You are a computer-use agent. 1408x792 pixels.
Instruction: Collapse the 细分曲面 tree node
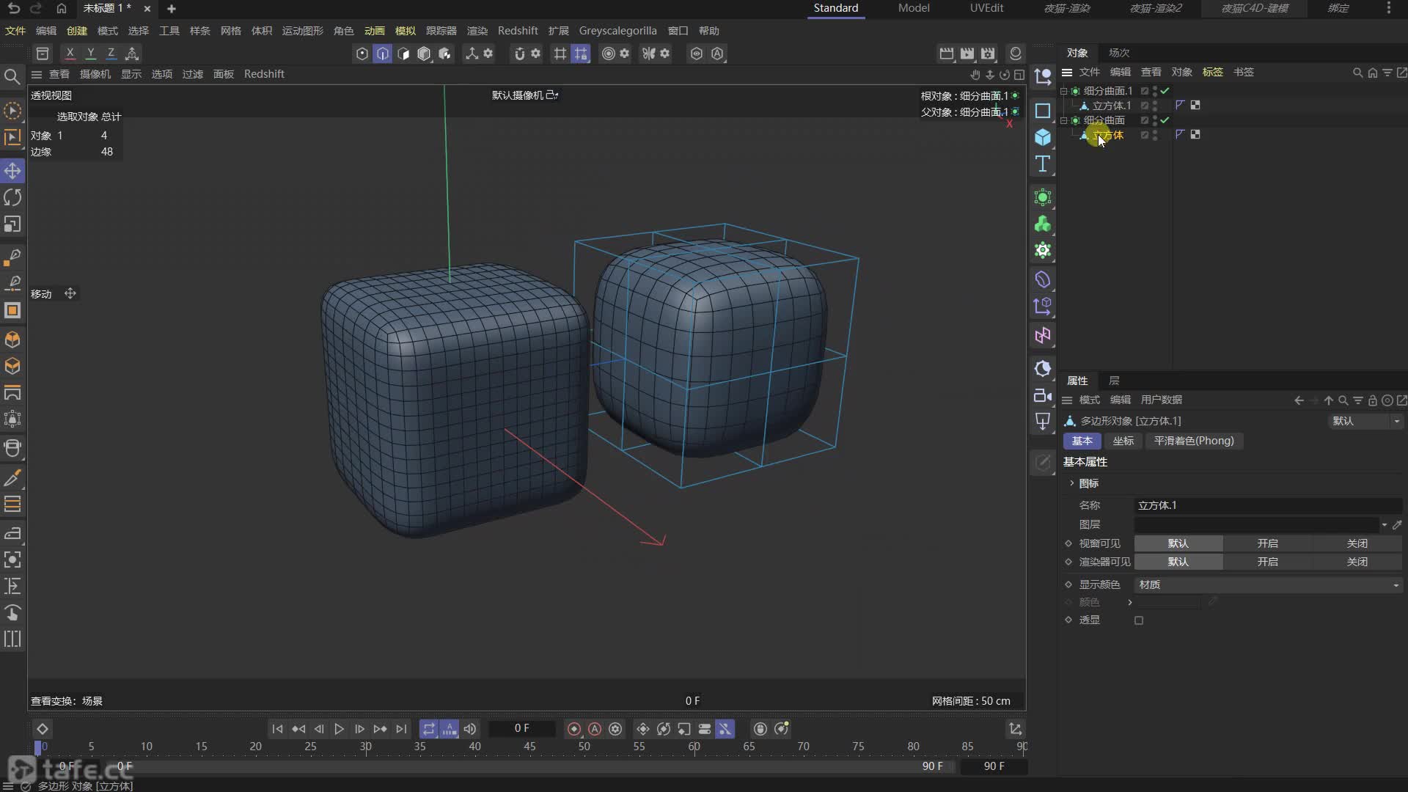pyautogui.click(x=1064, y=120)
